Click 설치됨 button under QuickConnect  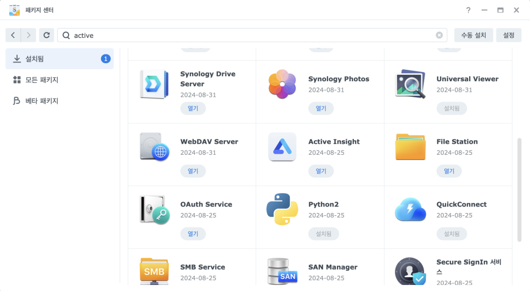click(452, 233)
